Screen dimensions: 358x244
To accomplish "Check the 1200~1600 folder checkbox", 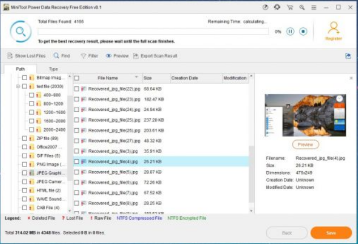I will [32, 112].
